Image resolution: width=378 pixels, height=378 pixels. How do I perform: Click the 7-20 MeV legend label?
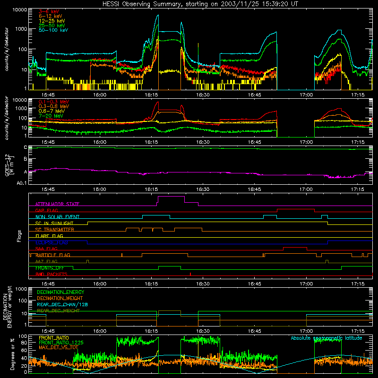click(x=51, y=116)
